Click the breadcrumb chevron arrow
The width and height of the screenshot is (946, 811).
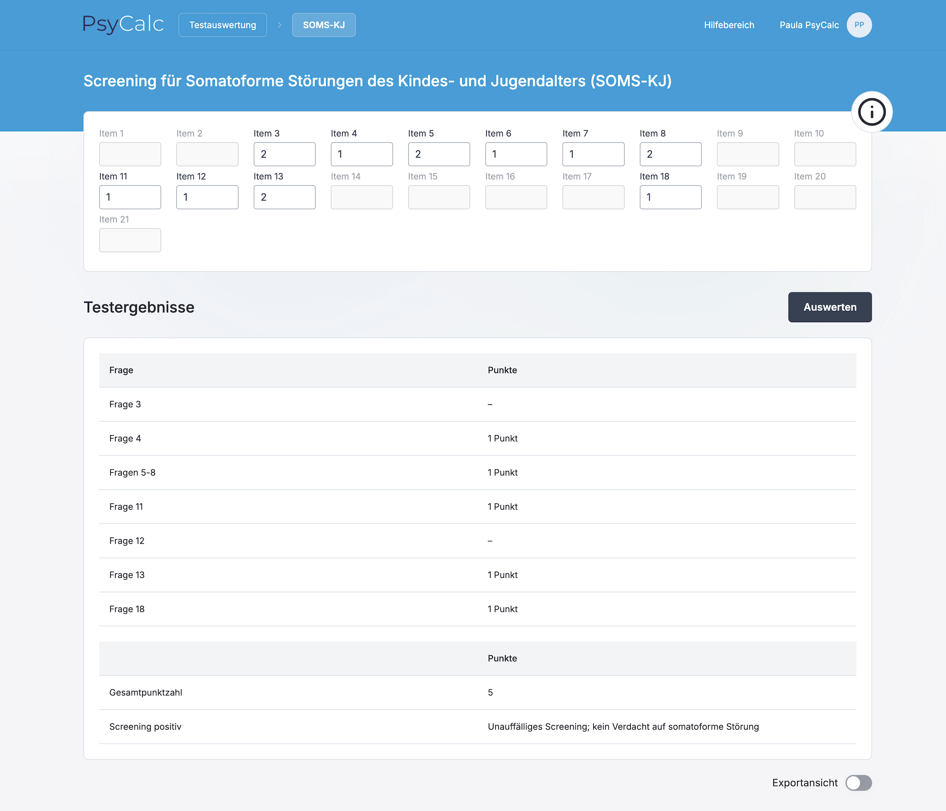[x=279, y=25]
